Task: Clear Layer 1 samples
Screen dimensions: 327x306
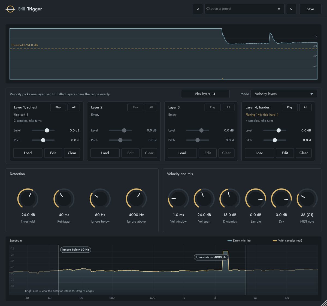Action: [72, 153]
